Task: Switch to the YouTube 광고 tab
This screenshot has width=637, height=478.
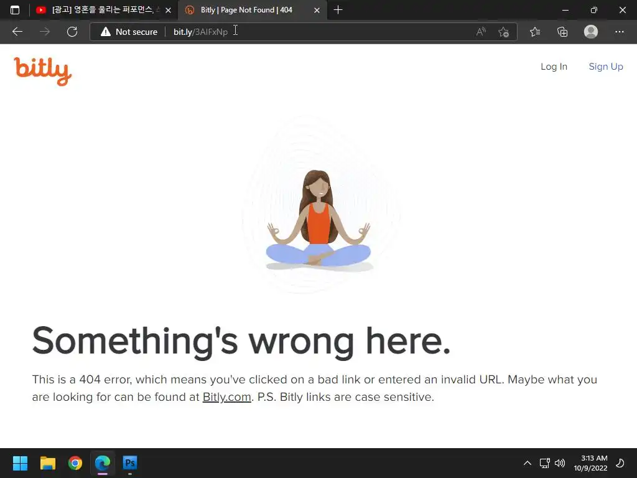Action: coord(97,10)
